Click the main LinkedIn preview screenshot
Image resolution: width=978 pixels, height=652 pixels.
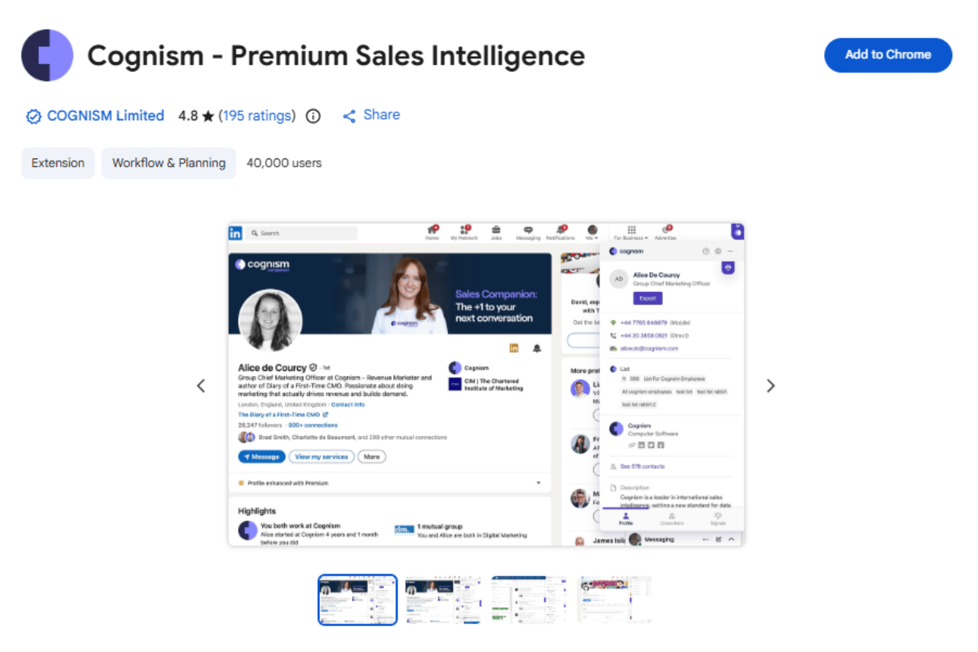[x=486, y=384]
